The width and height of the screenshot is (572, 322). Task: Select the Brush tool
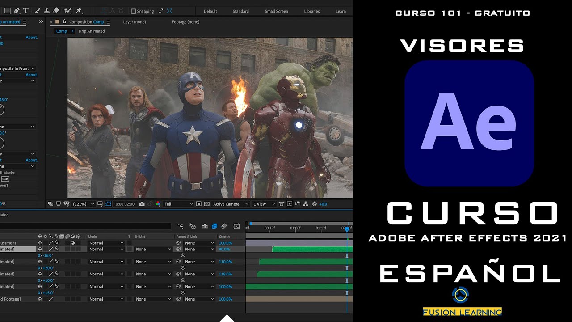38,11
